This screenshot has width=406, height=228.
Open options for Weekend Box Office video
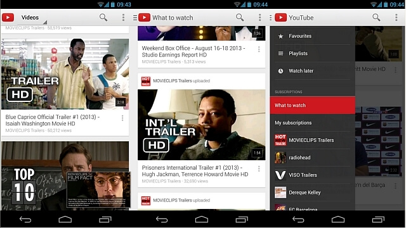[259, 49]
